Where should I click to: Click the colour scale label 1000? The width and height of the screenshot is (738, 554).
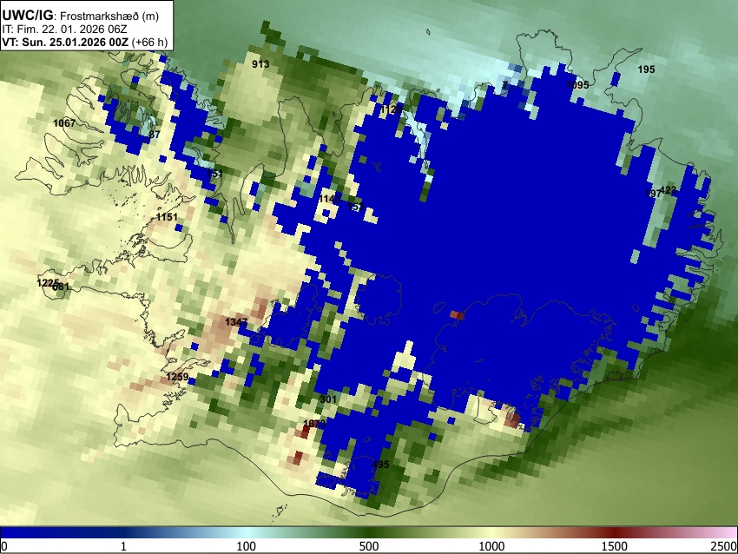coord(491,546)
